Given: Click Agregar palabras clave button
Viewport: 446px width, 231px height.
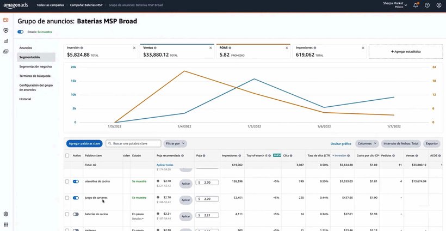Looking at the screenshot, I should click(x=84, y=143).
